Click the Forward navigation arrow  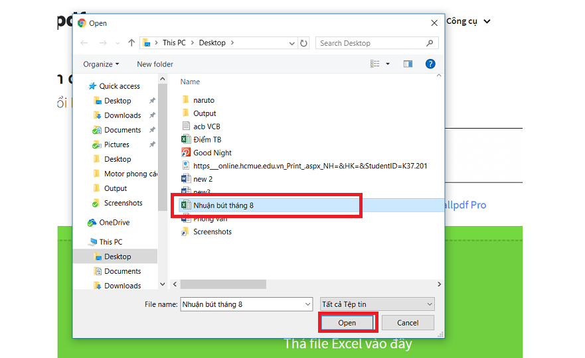pos(103,43)
